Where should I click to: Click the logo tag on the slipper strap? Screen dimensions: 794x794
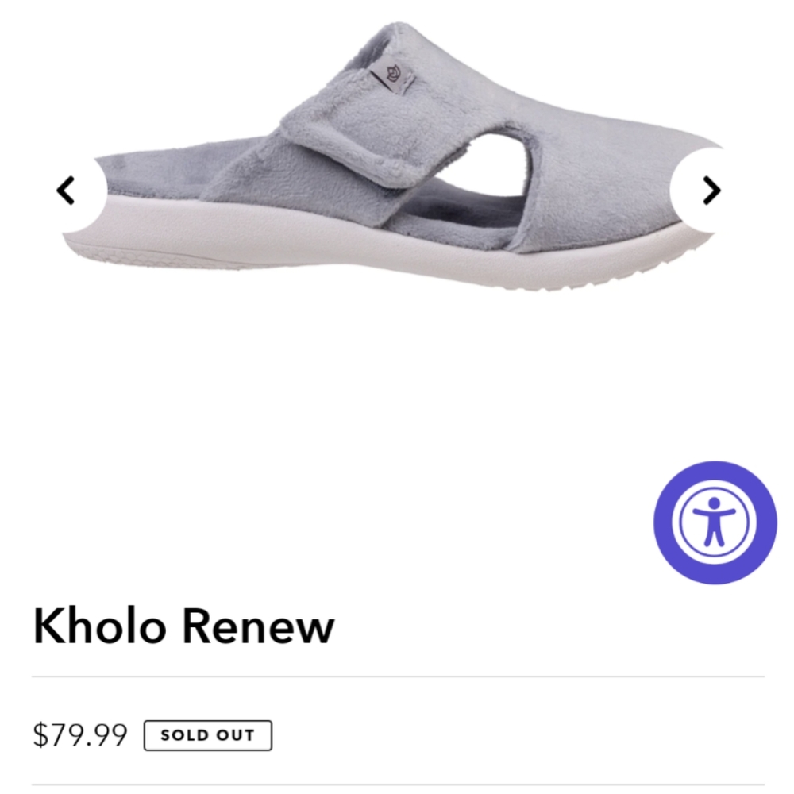click(392, 77)
